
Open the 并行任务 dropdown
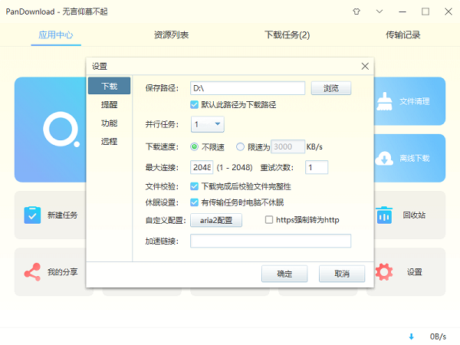pyautogui.click(x=208, y=124)
